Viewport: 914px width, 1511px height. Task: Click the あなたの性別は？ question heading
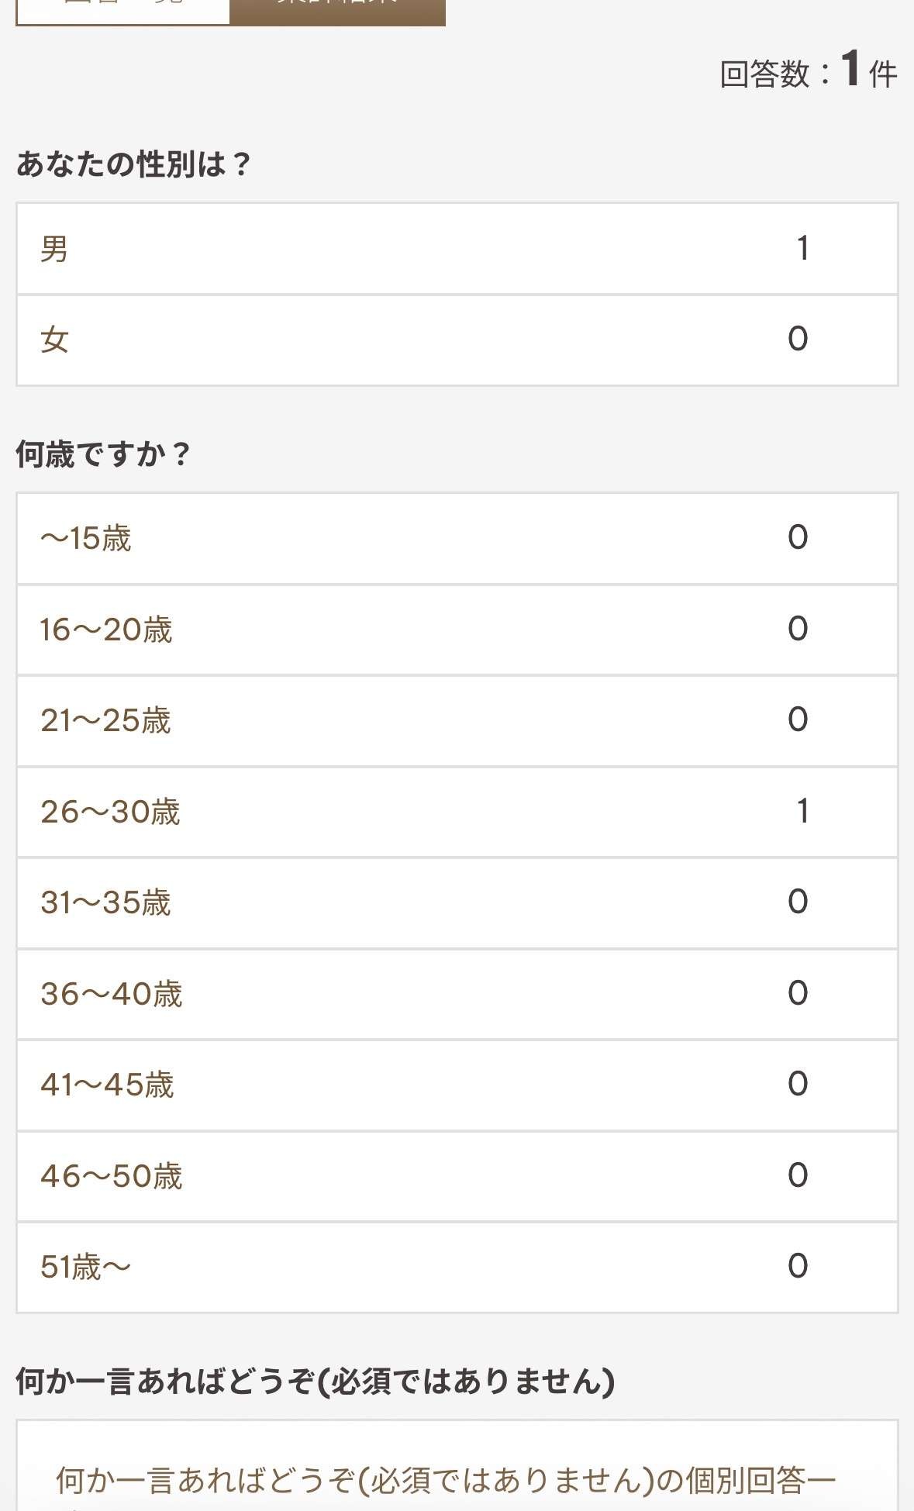134,164
